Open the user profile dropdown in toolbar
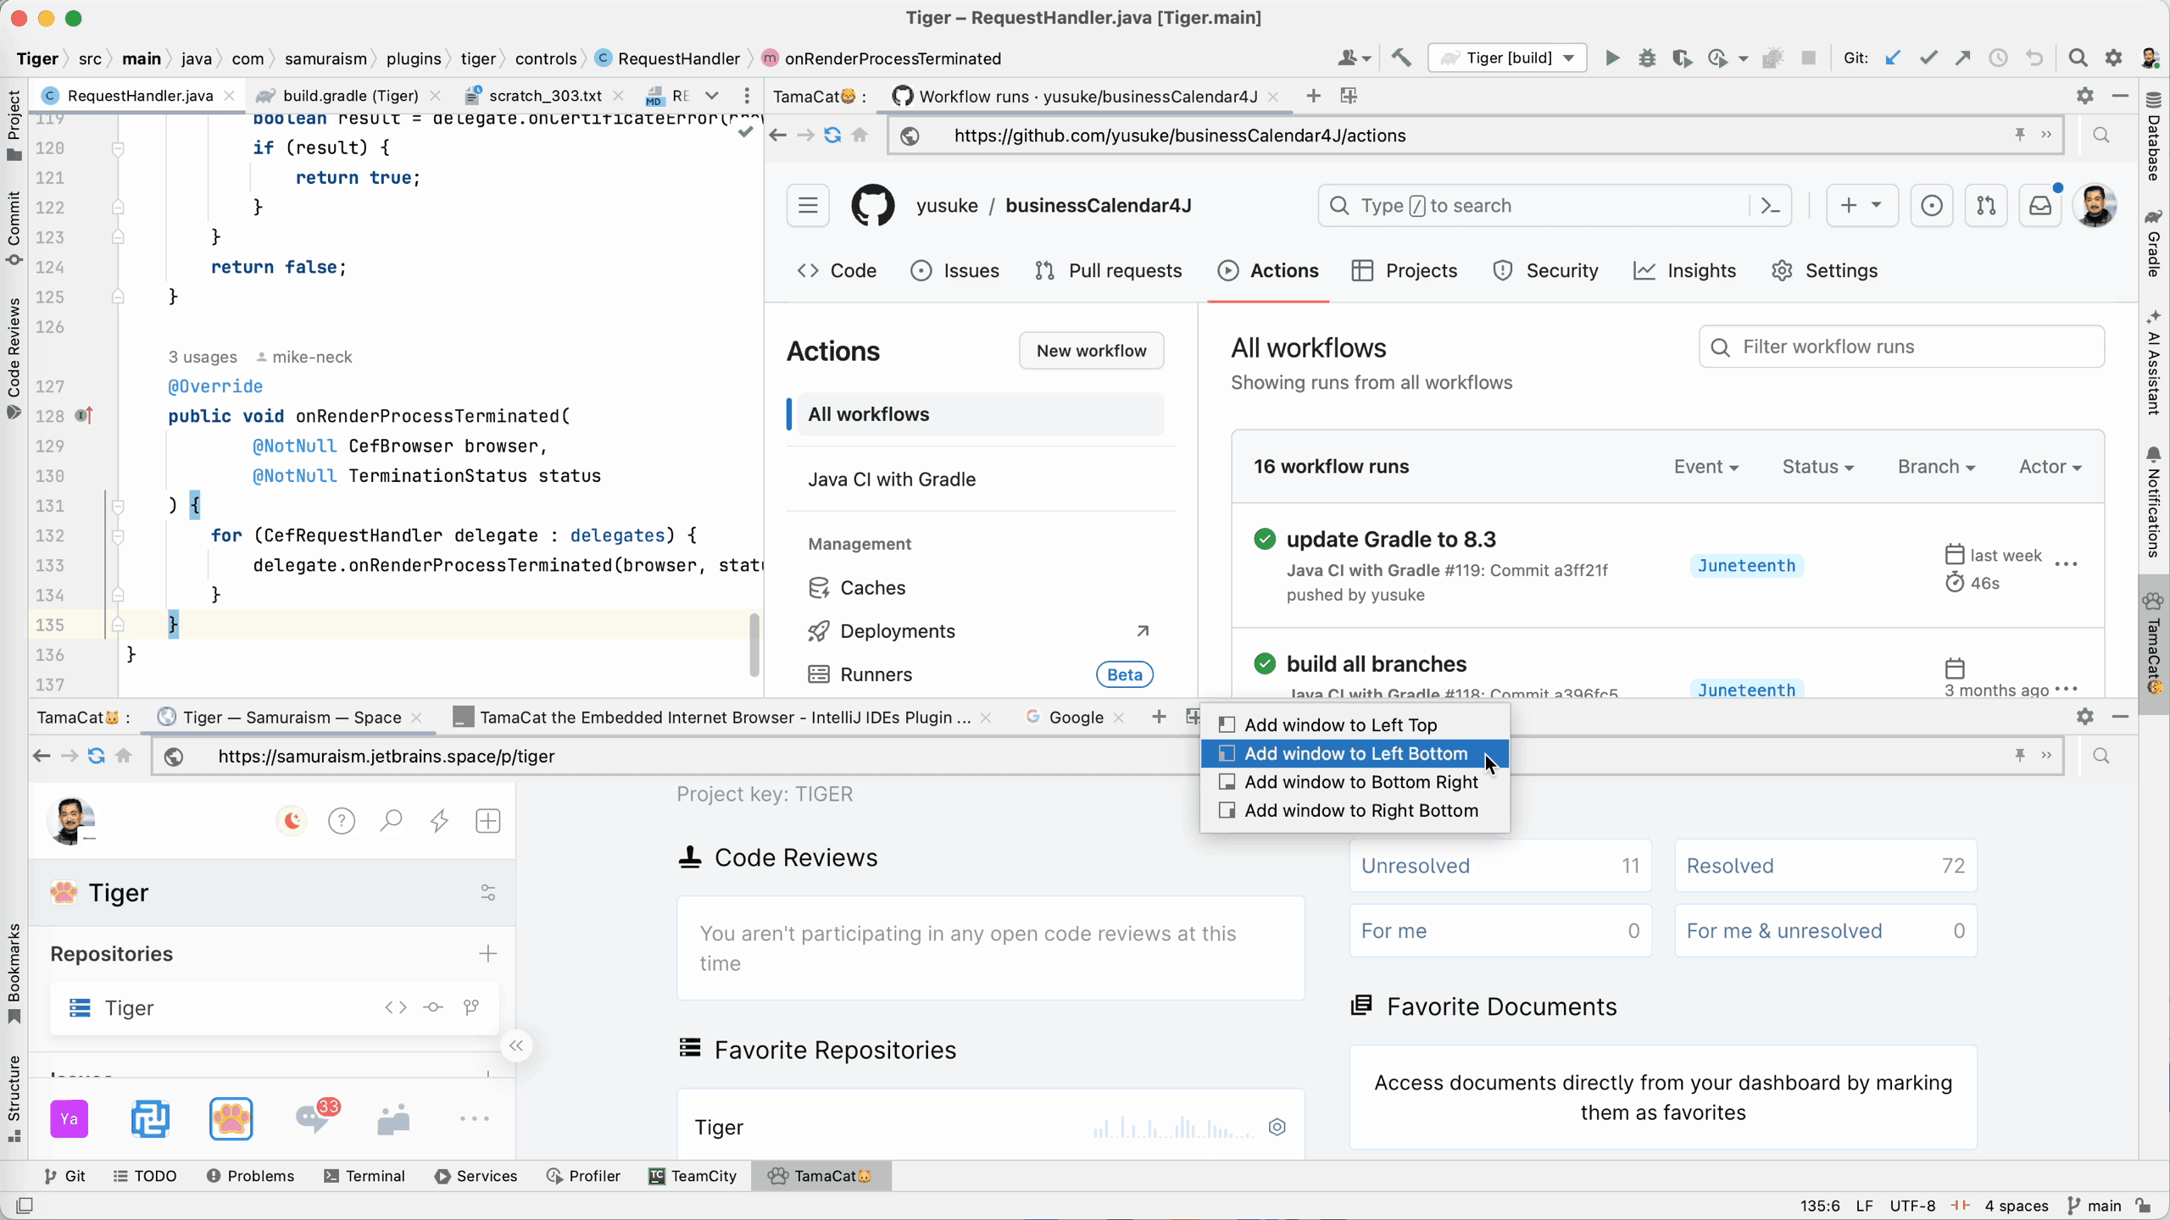Image resolution: width=2170 pixels, height=1220 pixels. click(x=1355, y=58)
